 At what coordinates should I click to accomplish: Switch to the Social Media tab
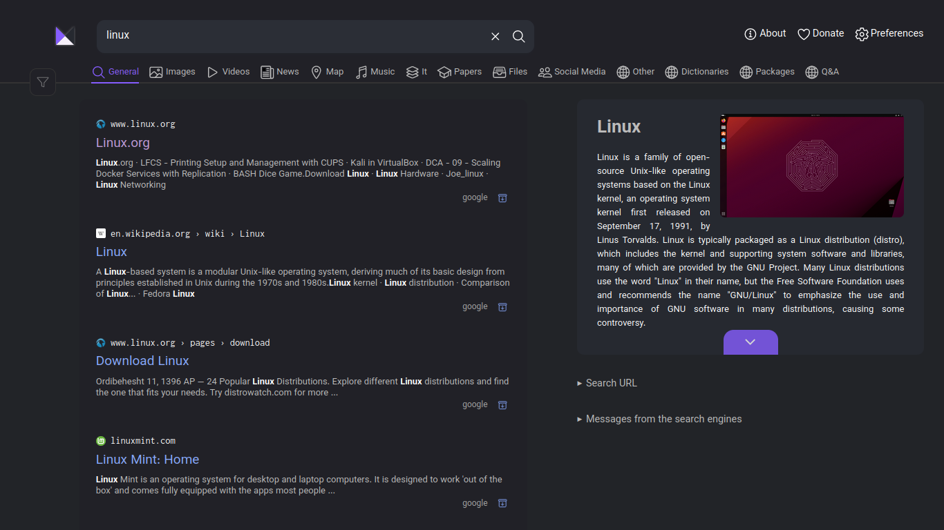coord(572,72)
